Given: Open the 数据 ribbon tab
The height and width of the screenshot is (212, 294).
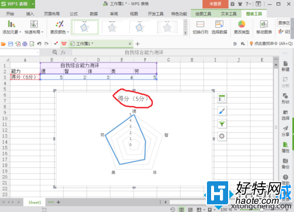Looking at the screenshot, I should (94, 14).
